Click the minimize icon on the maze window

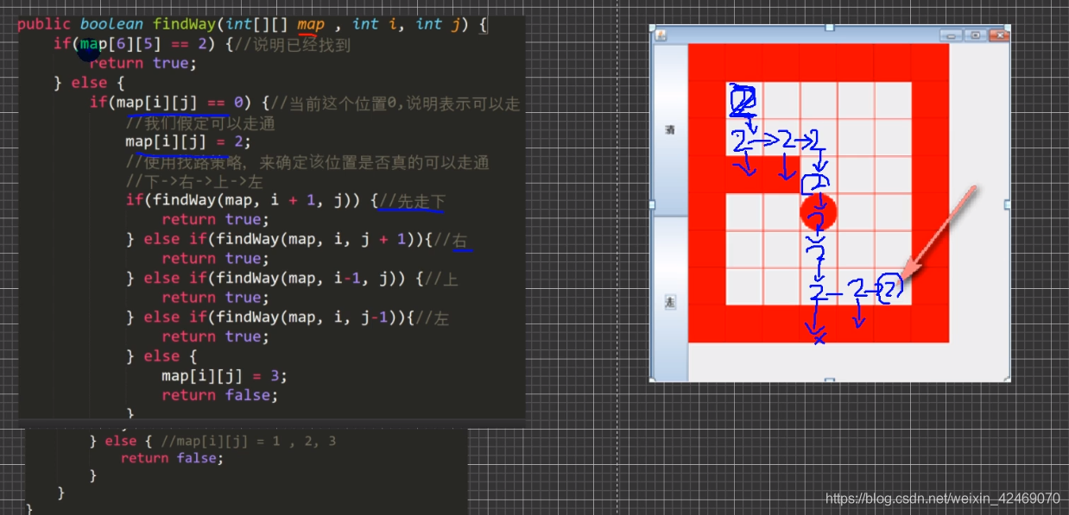[x=951, y=35]
